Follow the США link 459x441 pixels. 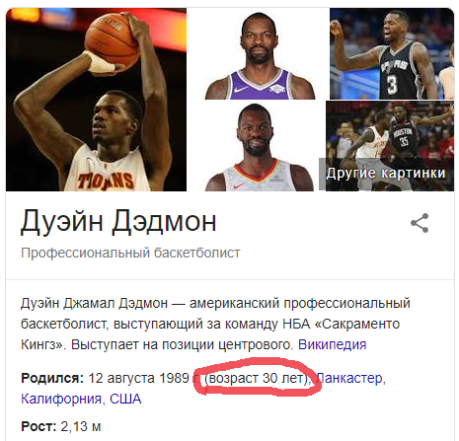[125, 399]
